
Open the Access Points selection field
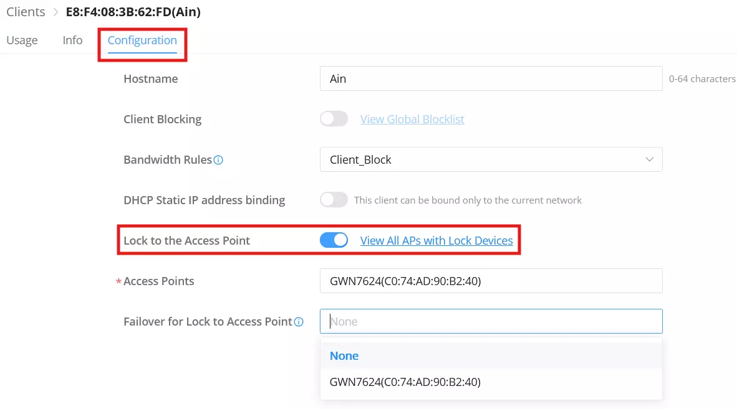(x=491, y=281)
